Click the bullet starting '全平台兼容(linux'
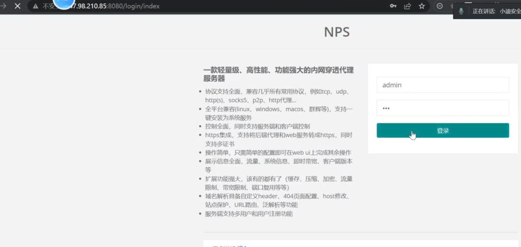Screen dimensions: 521x247 click(278, 114)
